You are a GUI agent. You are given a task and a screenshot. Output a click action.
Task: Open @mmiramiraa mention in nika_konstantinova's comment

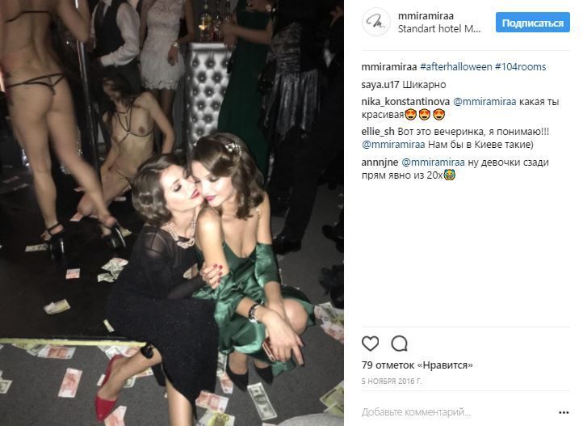tap(484, 102)
